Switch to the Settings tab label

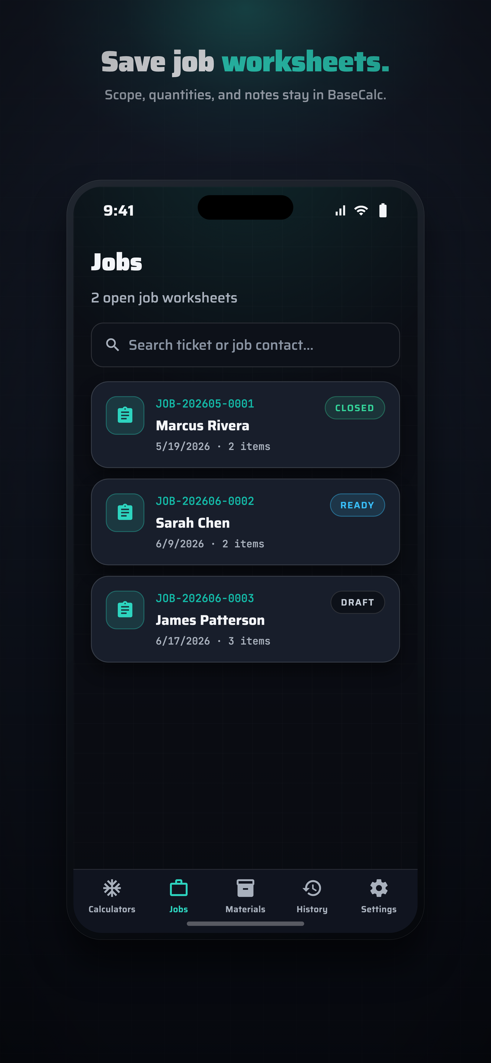click(379, 910)
